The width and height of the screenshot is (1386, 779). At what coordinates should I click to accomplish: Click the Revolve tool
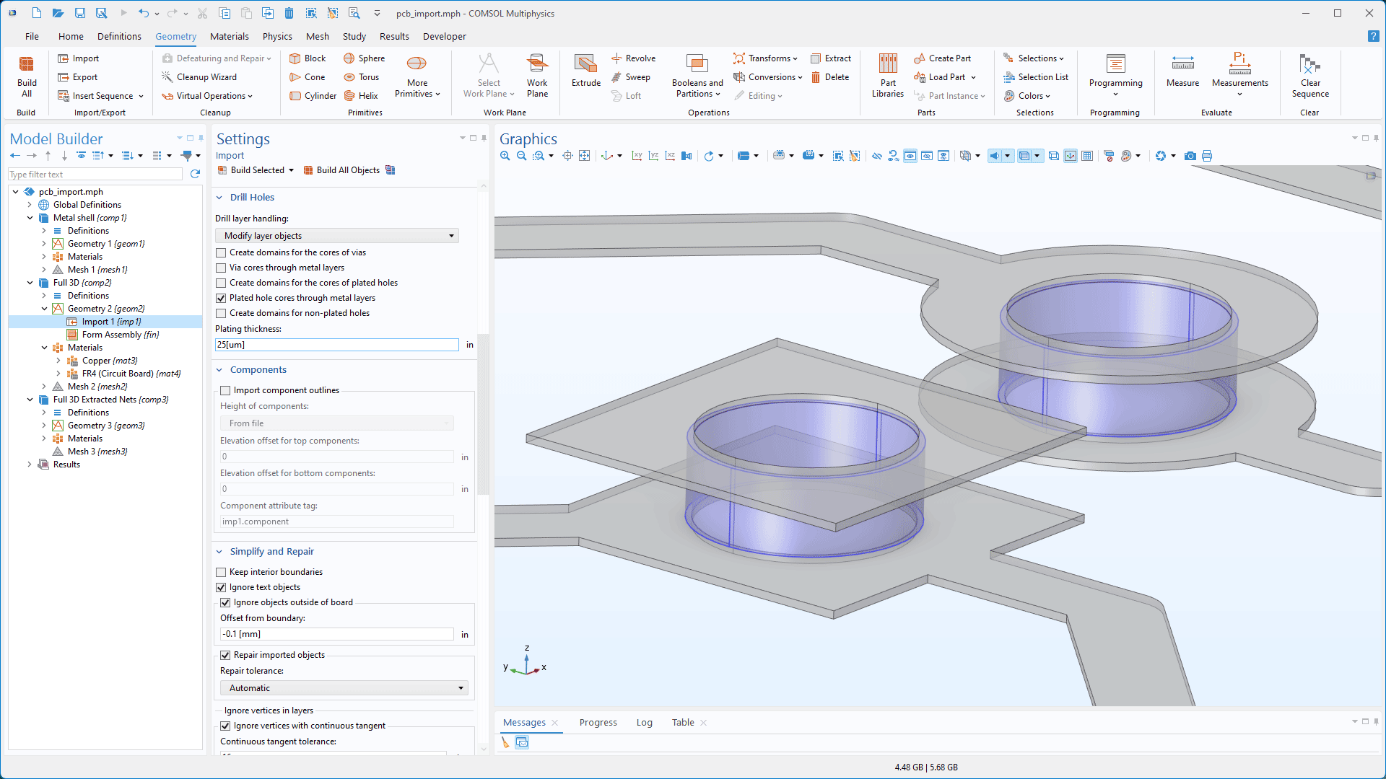click(x=633, y=58)
